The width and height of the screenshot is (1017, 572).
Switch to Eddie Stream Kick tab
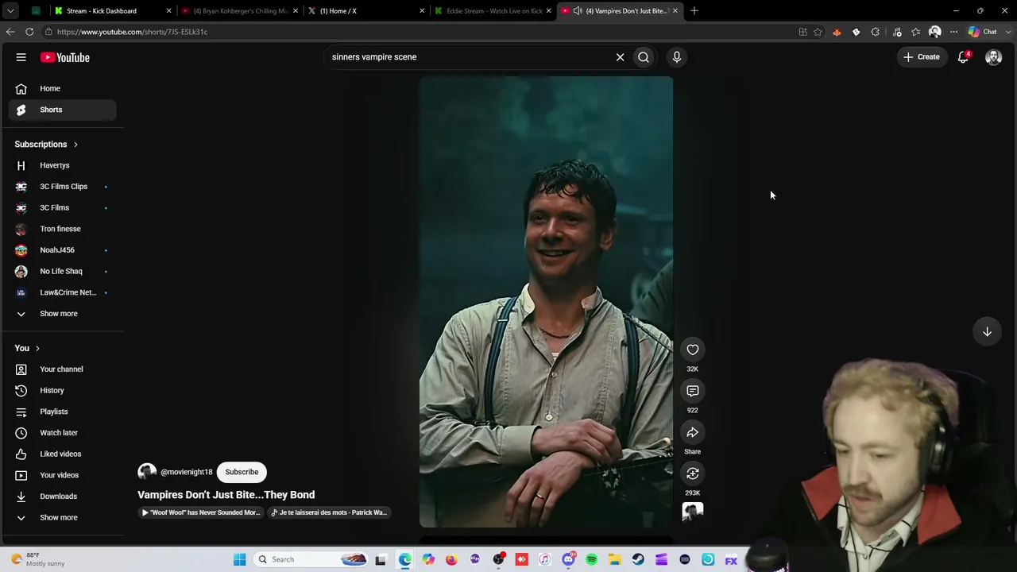[493, 11]
